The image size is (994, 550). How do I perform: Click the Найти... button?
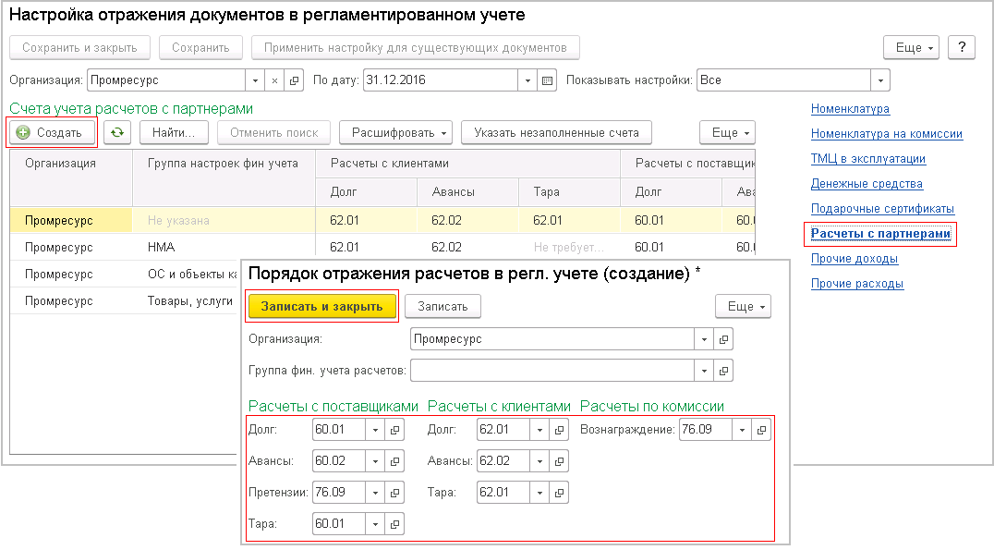175,132
